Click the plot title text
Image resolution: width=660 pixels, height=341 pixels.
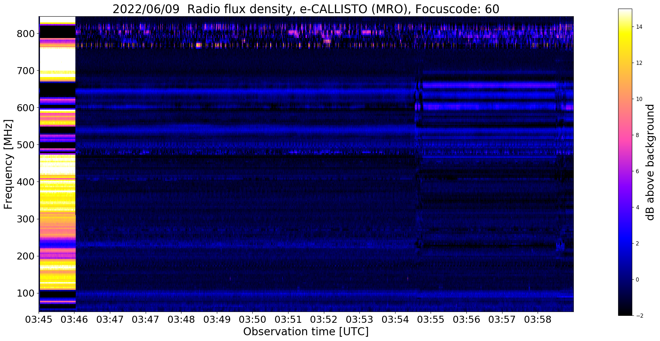(x=306, y=9)
